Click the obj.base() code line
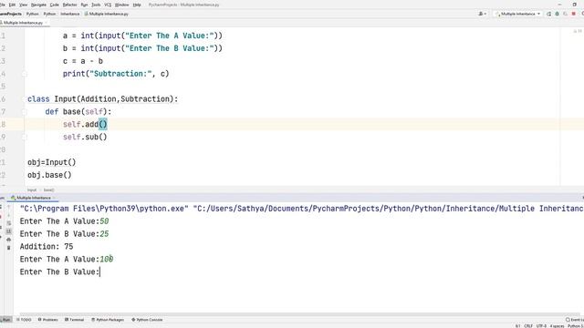The image size is (584, 328). 49,175
